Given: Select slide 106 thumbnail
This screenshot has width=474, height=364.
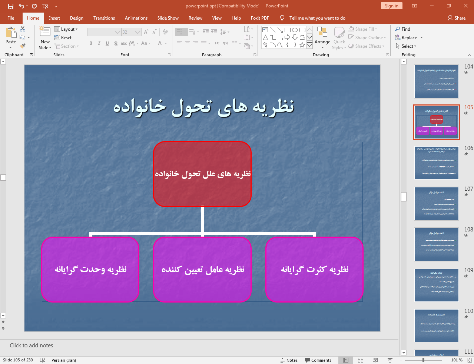Looking at the screenshot, I should pyautogui.click(x=437, y=163).
